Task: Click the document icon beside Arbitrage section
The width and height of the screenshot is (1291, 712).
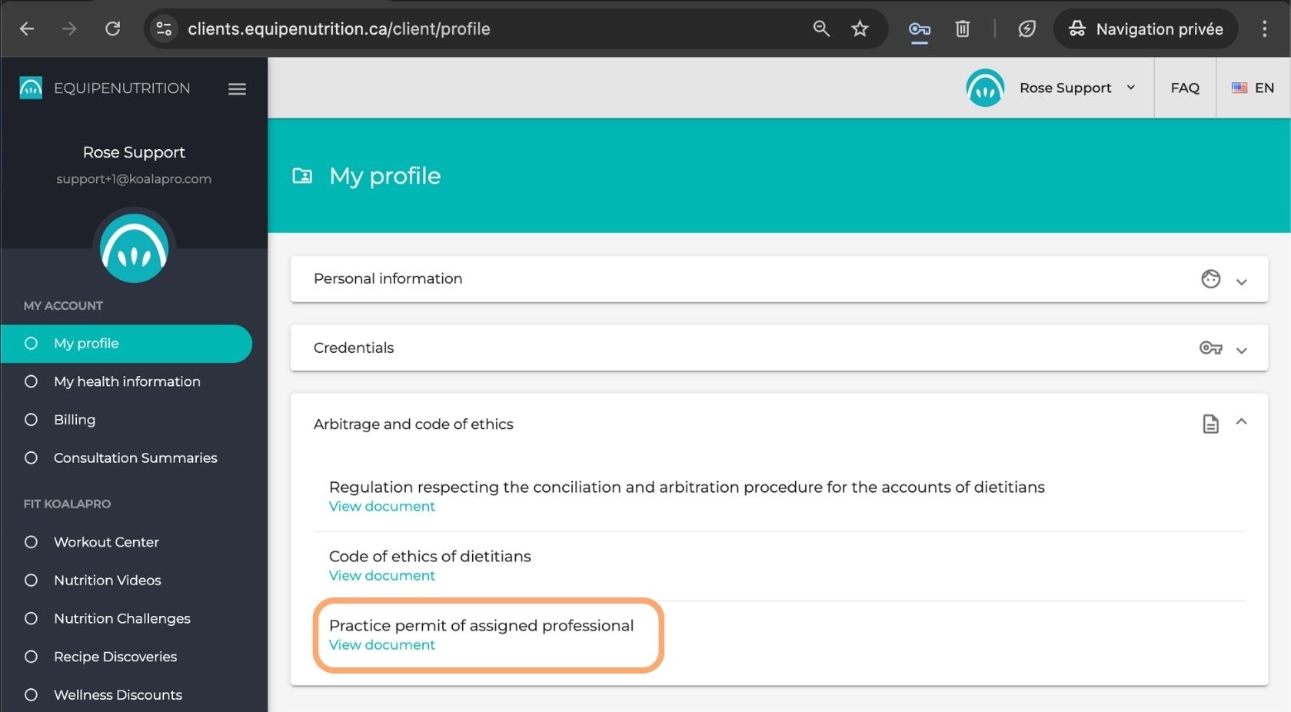Action: click(1210, 424)
